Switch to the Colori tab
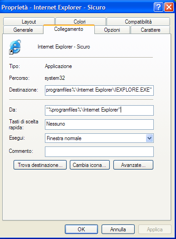The image size is (176, 239). click(x=81, y=21)
